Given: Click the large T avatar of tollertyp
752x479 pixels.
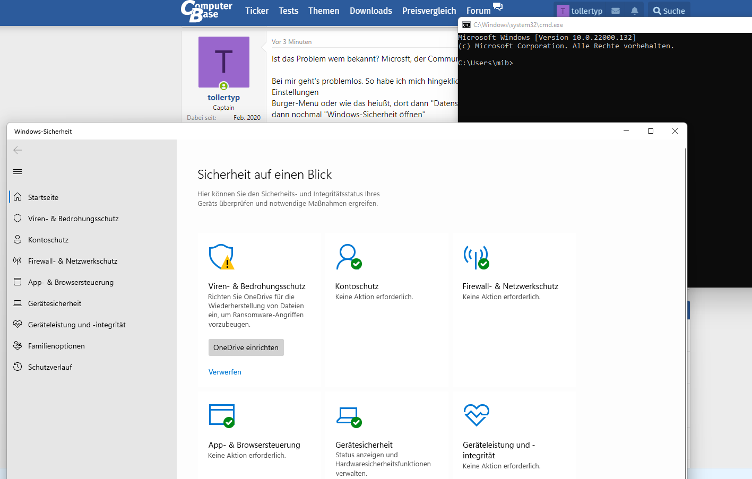Looking at the screenshot, I should tap(224, 62).
